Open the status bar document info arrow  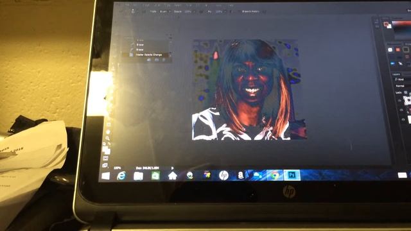tap(173, 168)
